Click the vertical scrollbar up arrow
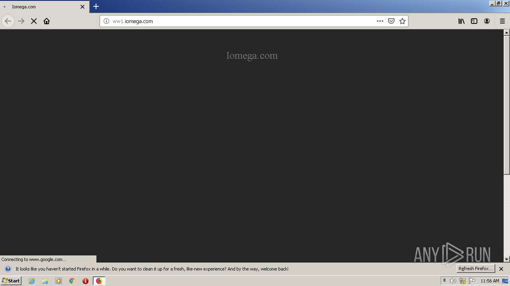The width and height of the screenshot is (510, 286). point(507,32)
